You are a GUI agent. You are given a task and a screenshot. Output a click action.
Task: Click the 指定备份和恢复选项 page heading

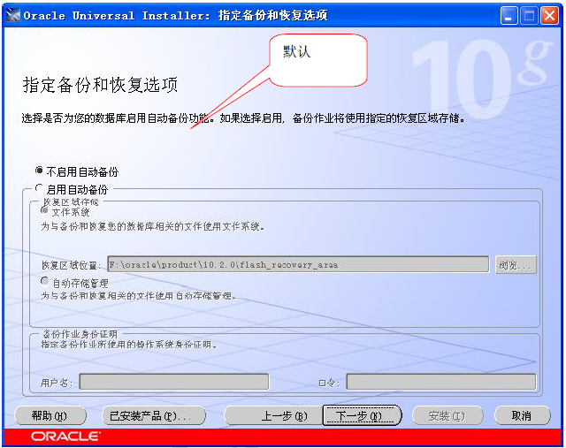click(100, 85)
